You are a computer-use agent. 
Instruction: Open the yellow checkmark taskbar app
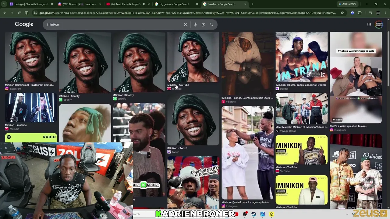click(x=271, y=214)
